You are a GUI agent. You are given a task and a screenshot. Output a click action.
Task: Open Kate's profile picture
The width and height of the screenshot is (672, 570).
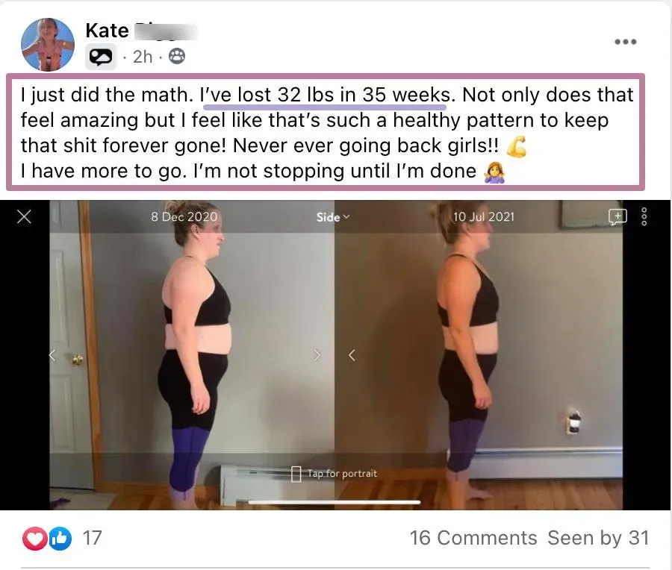(x=48, y=44)
